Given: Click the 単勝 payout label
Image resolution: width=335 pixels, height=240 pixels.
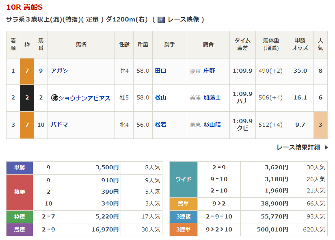Looking at the screenshot, I should tap(19, 168).
